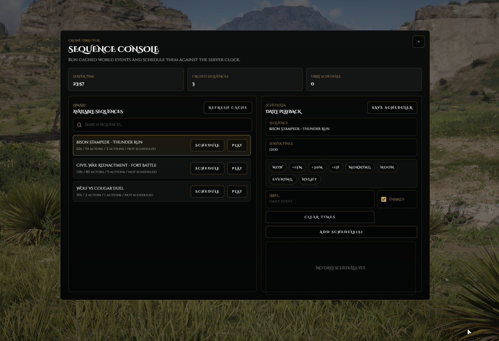Choose the Night time preset
Image resolution: width=499 pixels, height=341 pixels.
pos(309,179)
